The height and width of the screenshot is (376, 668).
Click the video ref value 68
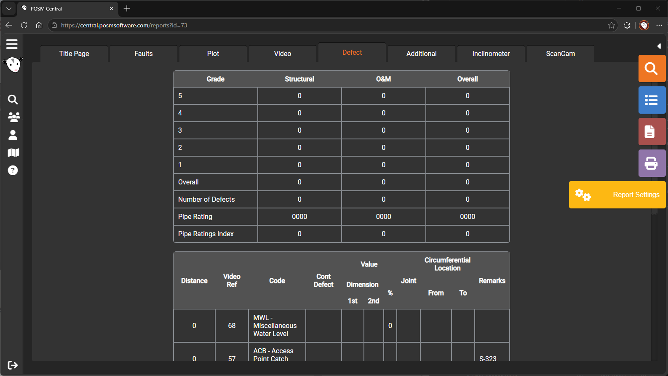pyautogui.click(x=232, y=325)
